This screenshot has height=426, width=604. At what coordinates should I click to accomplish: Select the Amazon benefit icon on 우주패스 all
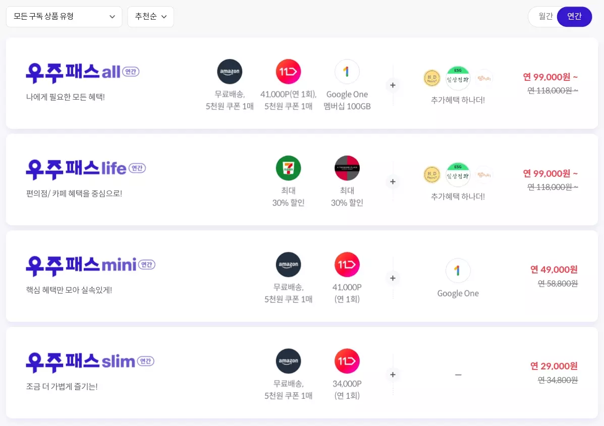click(x=230, y=71)
